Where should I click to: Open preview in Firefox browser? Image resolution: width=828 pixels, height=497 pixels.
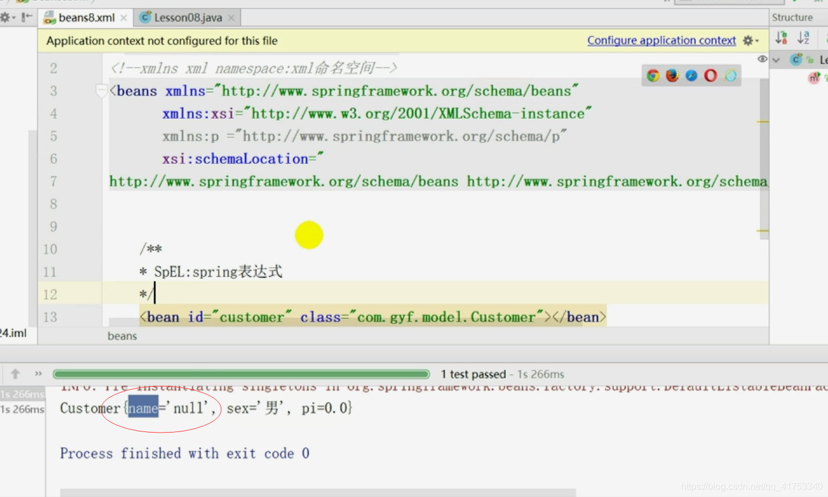(x=672, y=75)
